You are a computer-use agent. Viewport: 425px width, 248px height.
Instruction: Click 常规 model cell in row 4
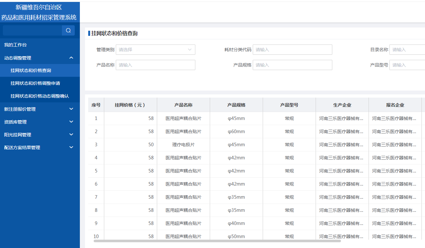coord(289,158)
